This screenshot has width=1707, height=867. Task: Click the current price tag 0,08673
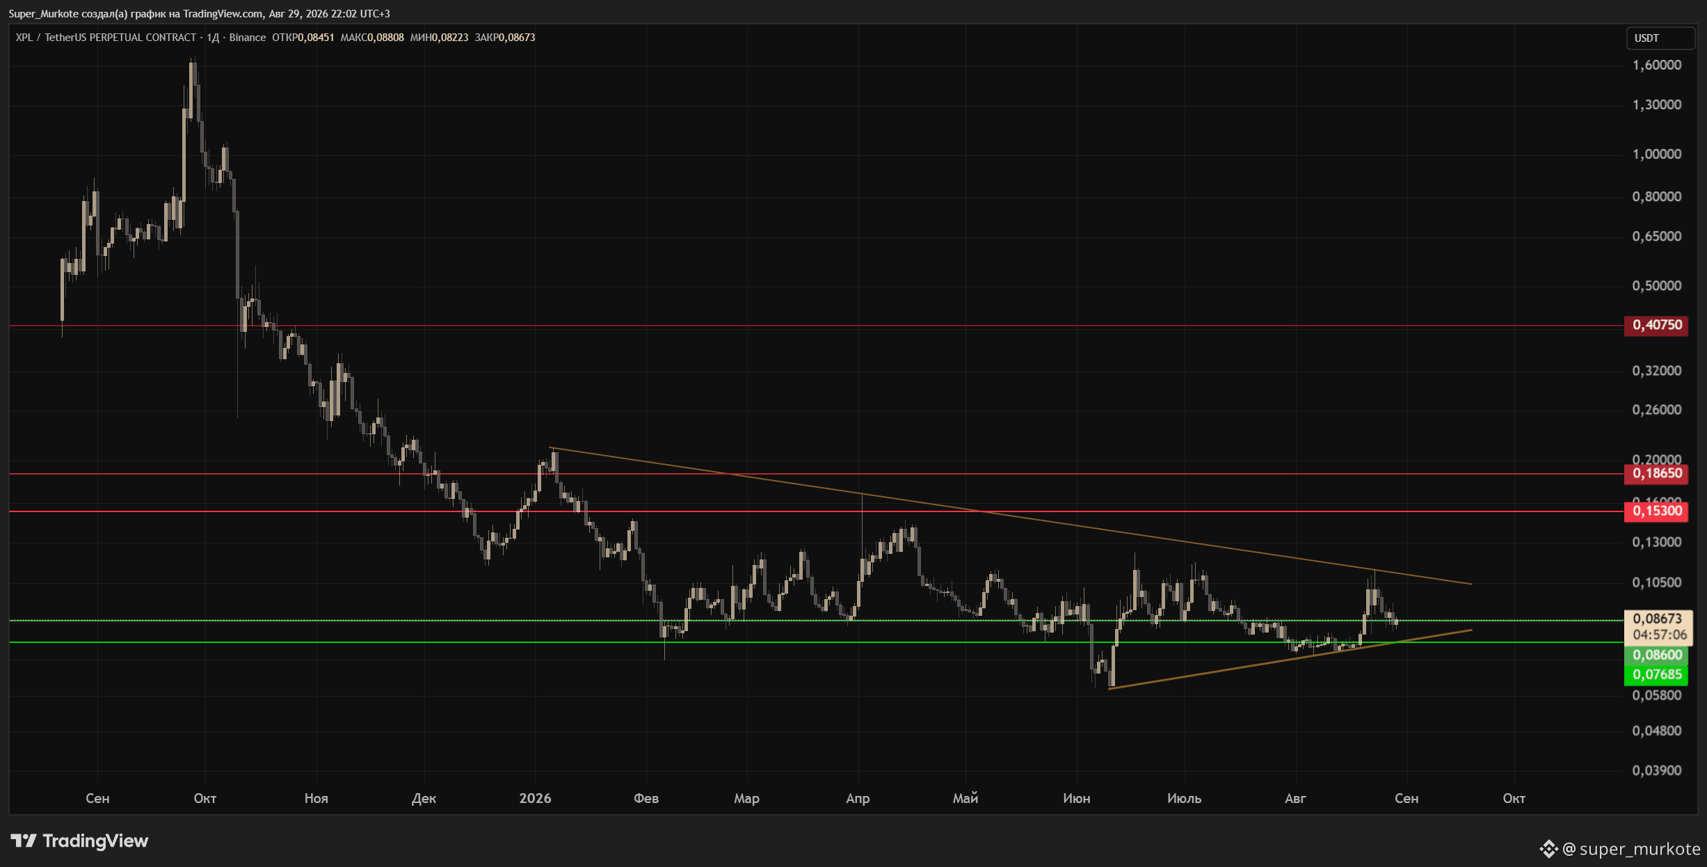pyautogui.click(x=1658, y=619)
